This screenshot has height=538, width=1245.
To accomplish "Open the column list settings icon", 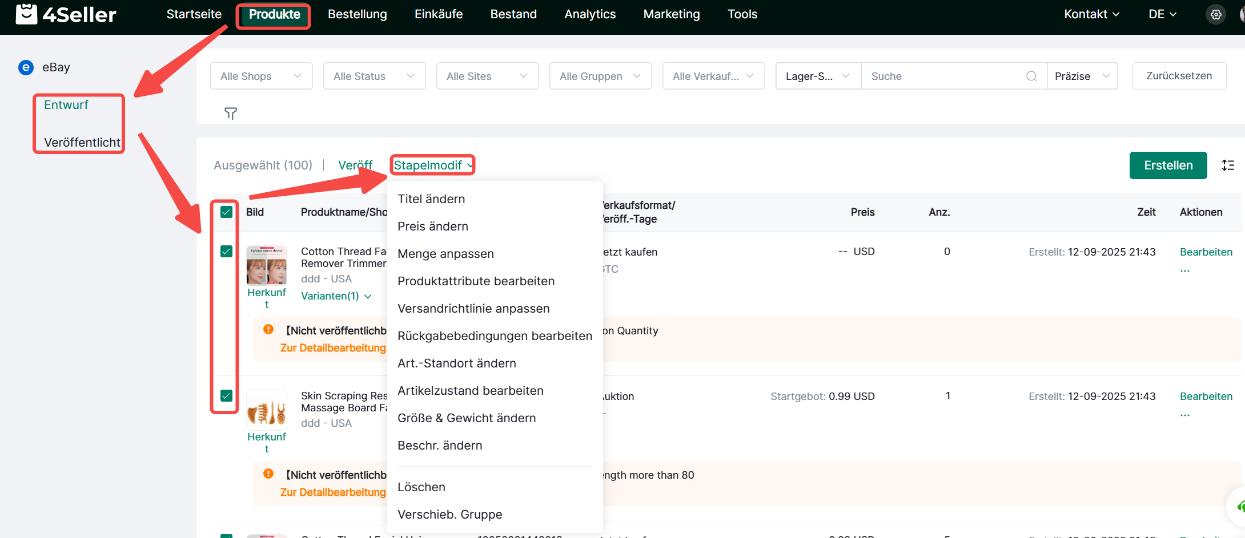I will [x=1228, y=165].
